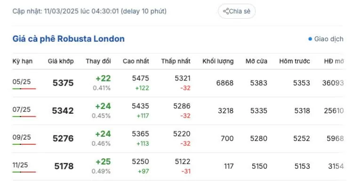This screenshot has width=353, height=181.
Task: Click the share icon beside Chia sẻ
Action: 226,11
